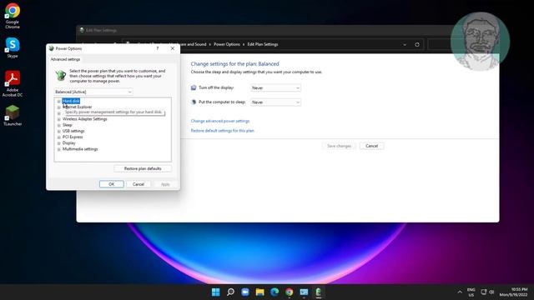This screenshot has height=300, width=534.
Task: Close the Power Options dialog
Action: point(173,48)
